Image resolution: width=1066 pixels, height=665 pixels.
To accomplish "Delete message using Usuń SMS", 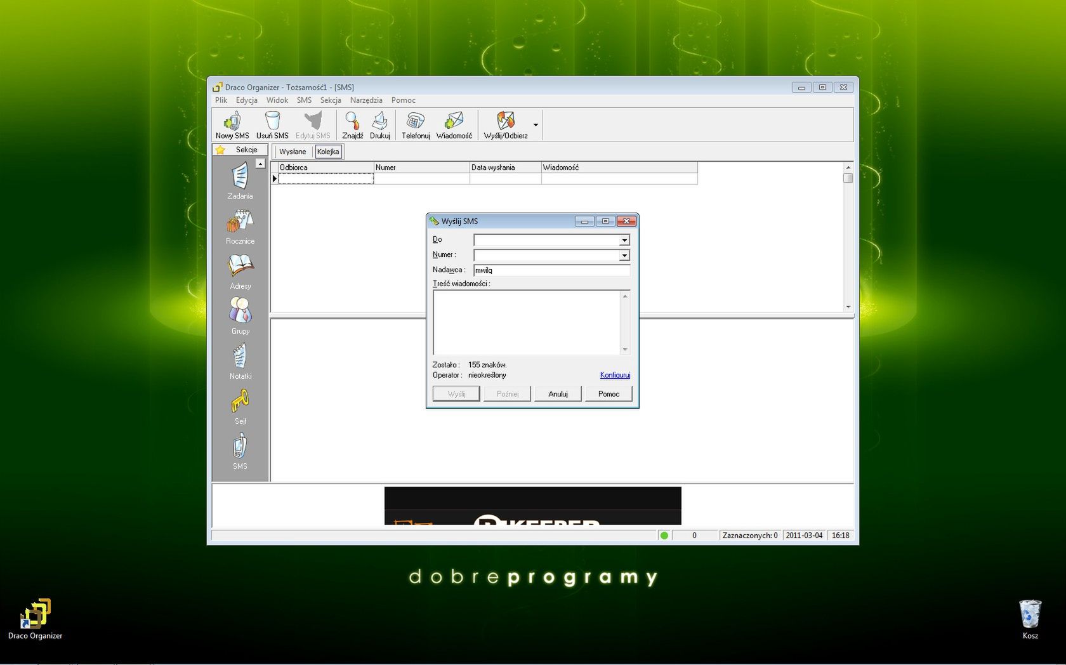I will [272, 125].
